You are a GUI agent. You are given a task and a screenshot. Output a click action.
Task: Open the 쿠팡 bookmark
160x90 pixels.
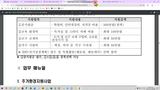(x=48, y=8)
